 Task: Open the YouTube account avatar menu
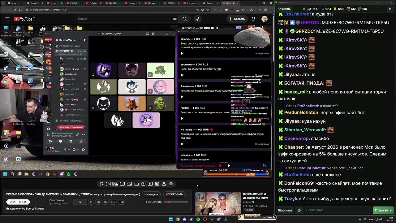click(265, 19)
